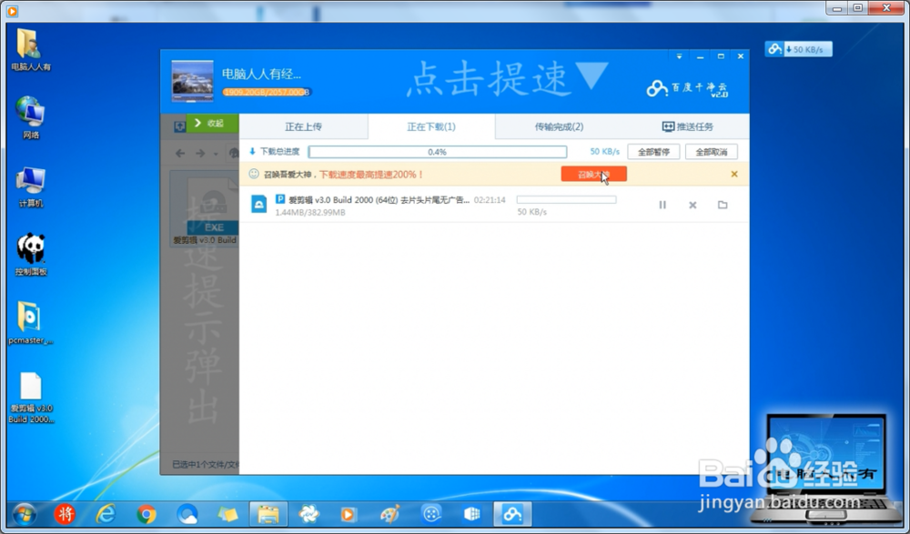
Task: Pause the 爱剪辑 v3.0 download
Action: coord(662,205)
